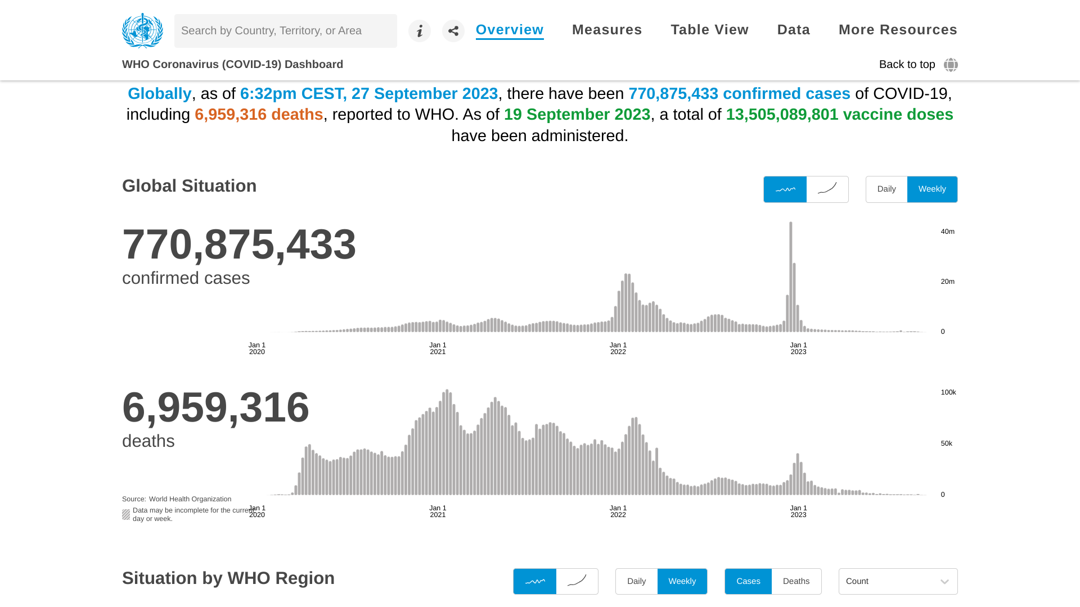Click the Count dropdown chevron arrow

click(944, 582)
